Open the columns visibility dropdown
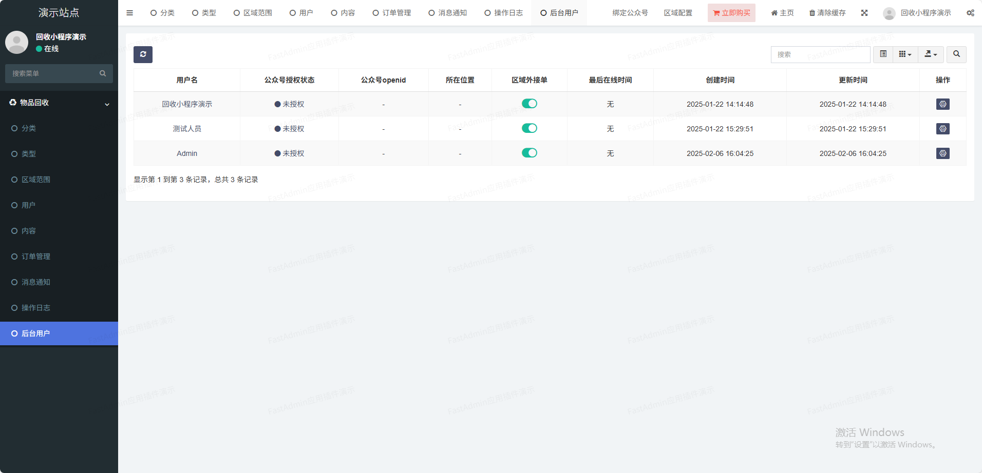This screenshot has width=982, height=473. click(x=905, y=54)
